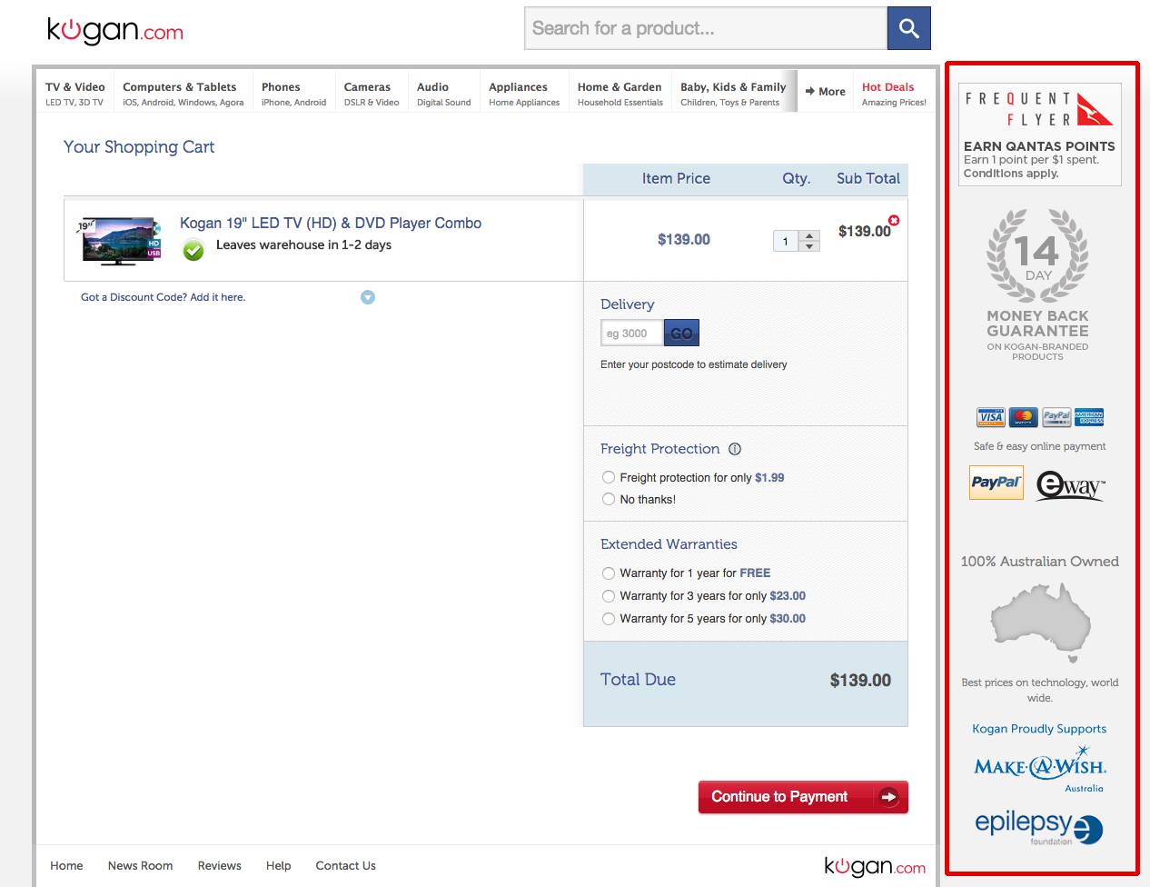Decrease quantity with the down stepper arrow
This screenshot has height=887, width=1150.
pyautogui.click(x=809, y=246)
